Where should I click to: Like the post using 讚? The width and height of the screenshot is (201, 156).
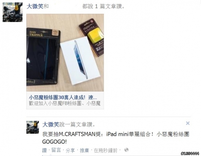tap(44, 150)
